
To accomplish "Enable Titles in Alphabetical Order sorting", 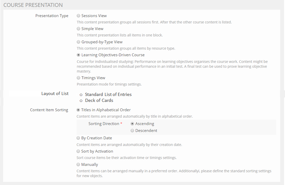I will tap(79, 110).
